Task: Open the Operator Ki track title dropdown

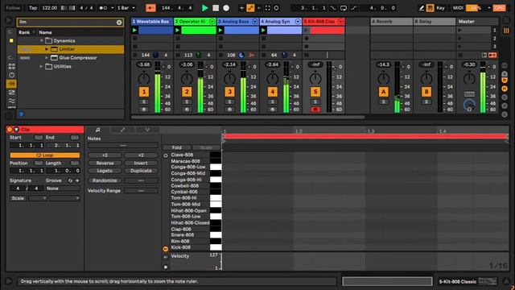Action: tap(212, 22)
